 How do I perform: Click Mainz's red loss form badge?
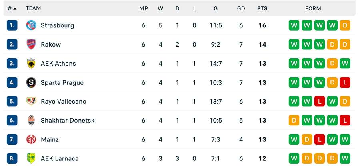click(319, 139)
